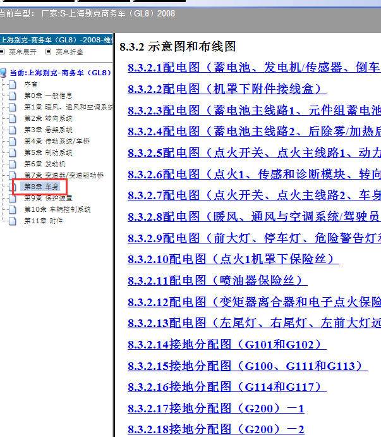The height and width of the screenshot is (437, 381).
Task: Open 第0章 一般信息 in the tree
Action: pos(48,95)
